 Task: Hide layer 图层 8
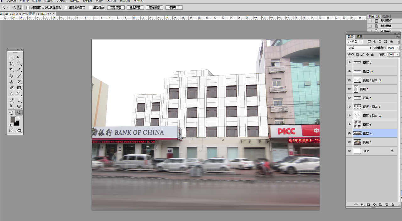[x=349, y=142]
